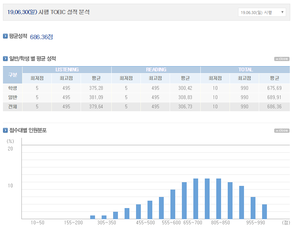Select the 학생 row label
295x238 pixels.
click(x=13, y=88)
